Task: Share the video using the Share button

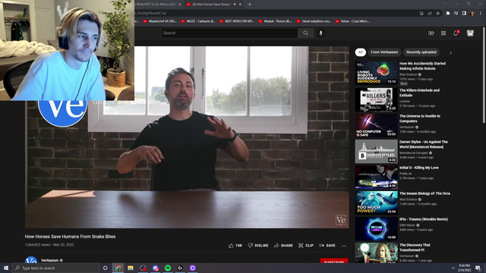Action: point(283,246)
